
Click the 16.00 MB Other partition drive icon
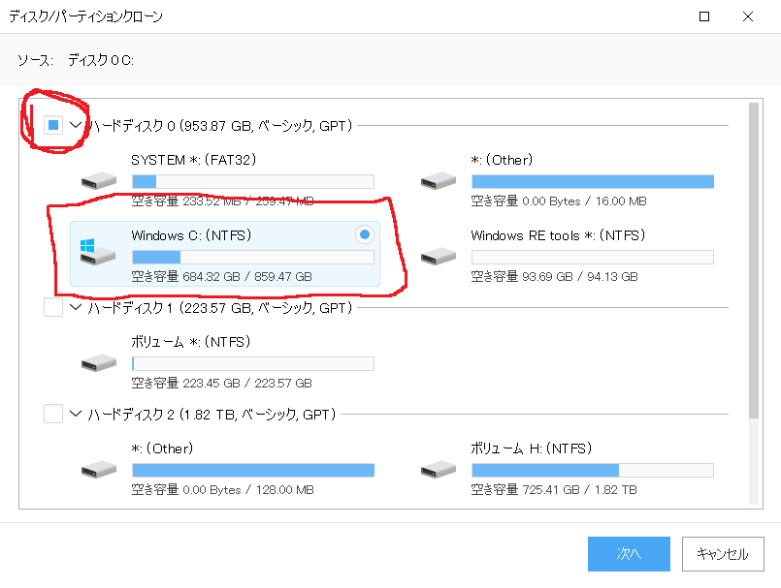[439, 180]
